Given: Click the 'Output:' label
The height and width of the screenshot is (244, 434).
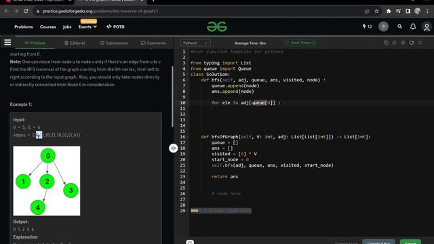Looking at the screenshot, I should click(x=21, y=222).
